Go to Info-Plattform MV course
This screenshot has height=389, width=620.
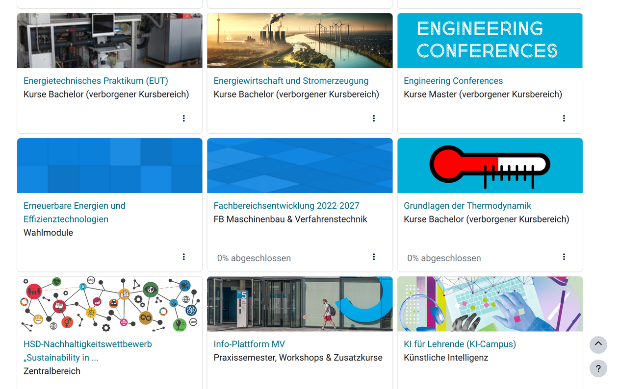[249, 344]
